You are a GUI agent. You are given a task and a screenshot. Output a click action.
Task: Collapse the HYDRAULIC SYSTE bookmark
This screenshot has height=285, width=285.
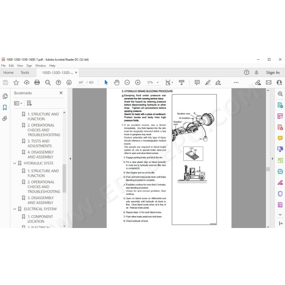click(15, 163)
